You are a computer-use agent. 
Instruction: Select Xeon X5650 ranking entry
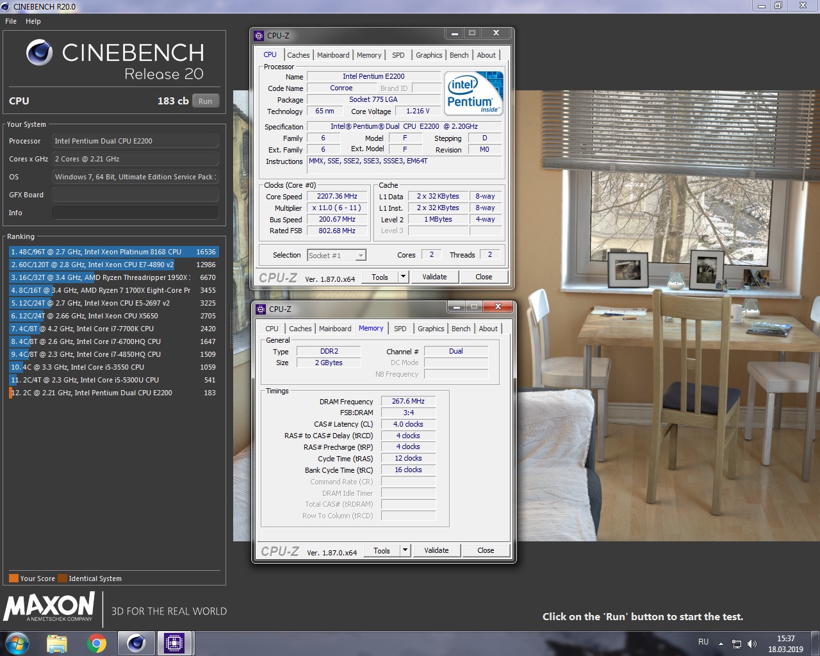click(x=114, y=316)
